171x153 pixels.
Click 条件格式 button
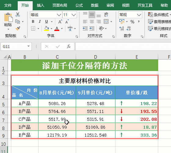coord(159,15)
